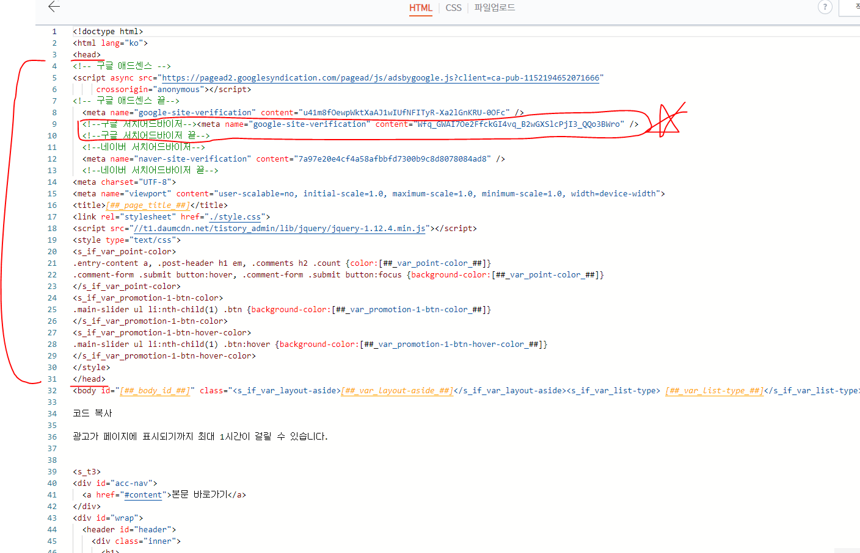
Task: Click the <header id="header"> line
Action: (x=129, y=530)
